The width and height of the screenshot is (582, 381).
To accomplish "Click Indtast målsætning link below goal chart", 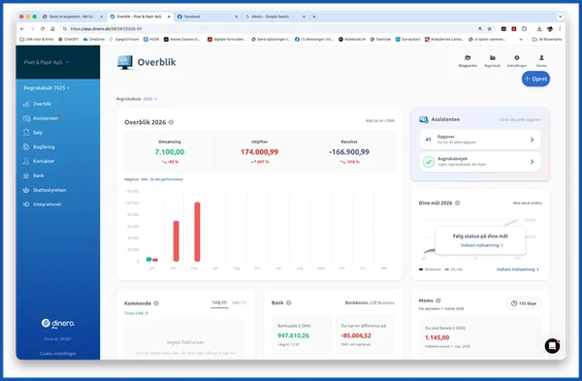I will pyautogui.click(x=517, y=270).
